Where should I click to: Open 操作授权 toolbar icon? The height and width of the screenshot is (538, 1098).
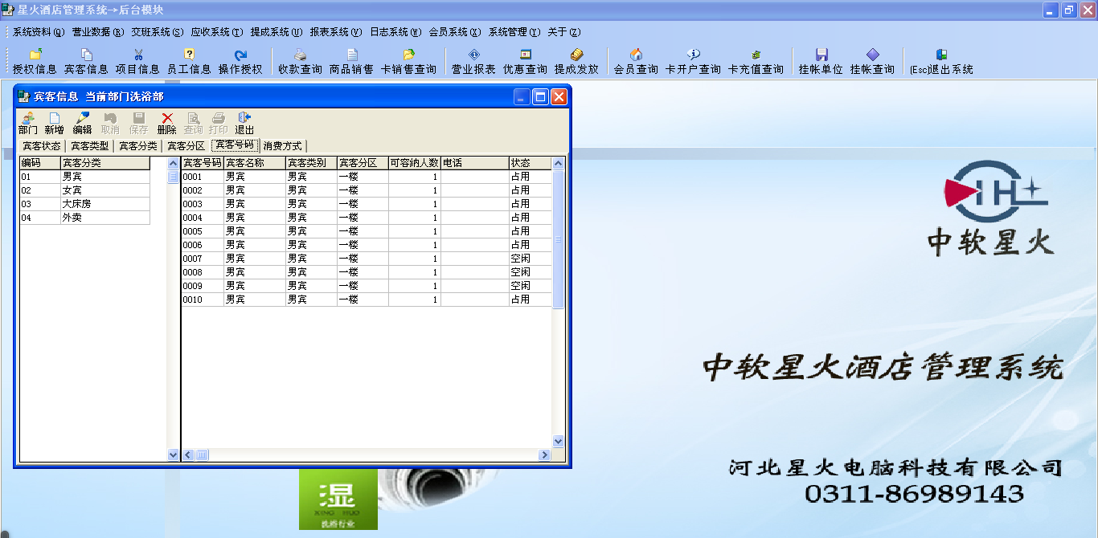click(x=240, y=62)
